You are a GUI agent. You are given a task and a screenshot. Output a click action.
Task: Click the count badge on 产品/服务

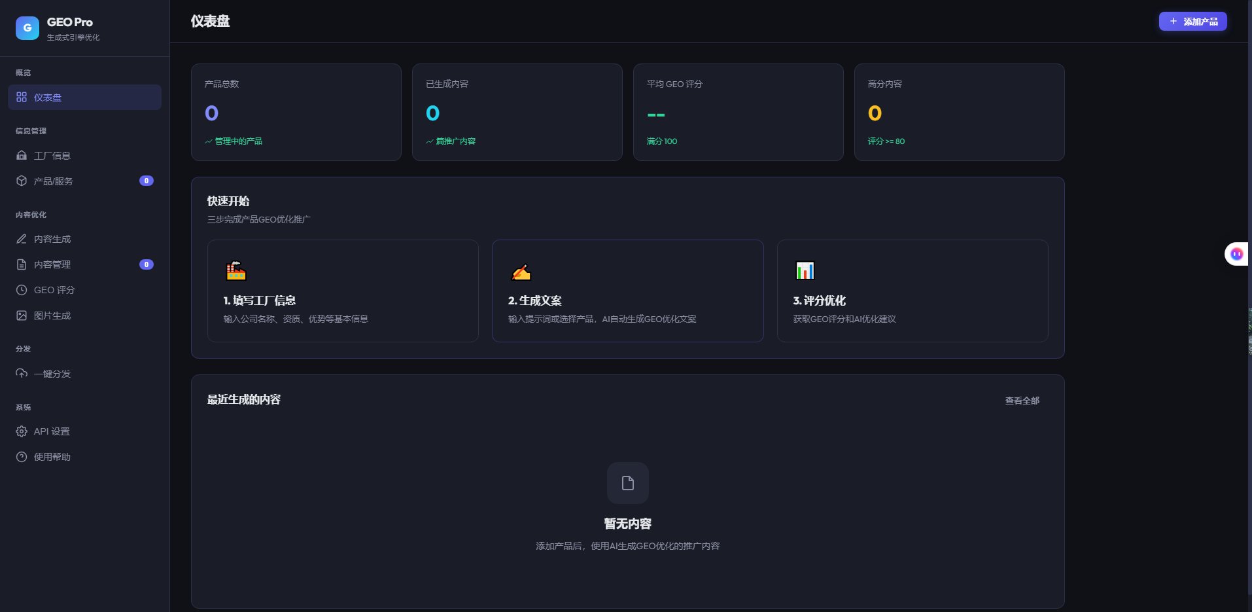pyautogui.click(x=147, y=181)
